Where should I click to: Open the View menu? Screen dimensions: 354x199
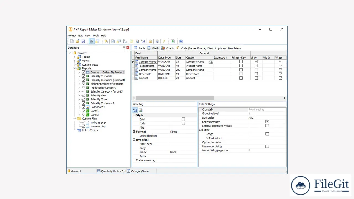point(88,36)
